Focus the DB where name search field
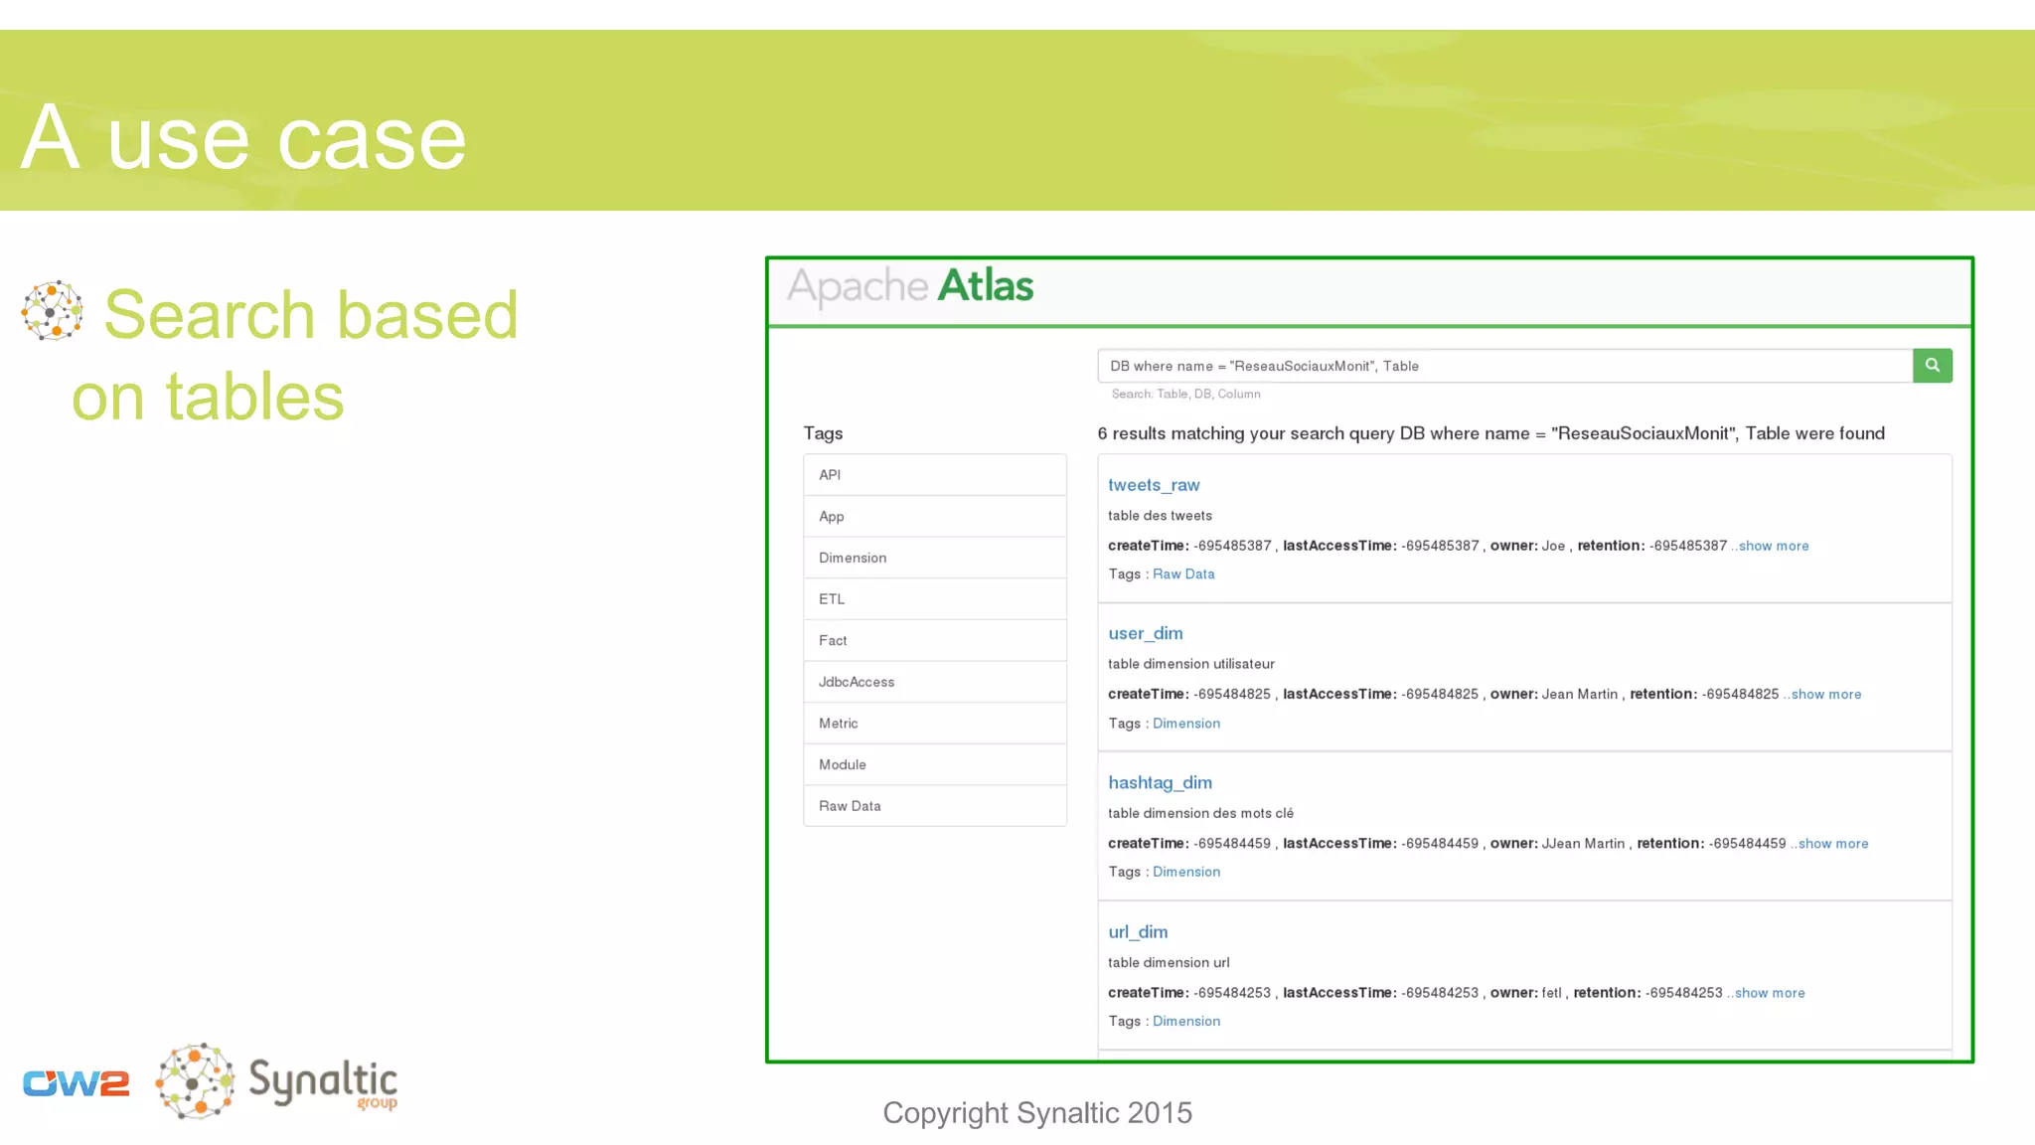This screenshot has width=2035, height=1145. click(x=1504, y=366)
